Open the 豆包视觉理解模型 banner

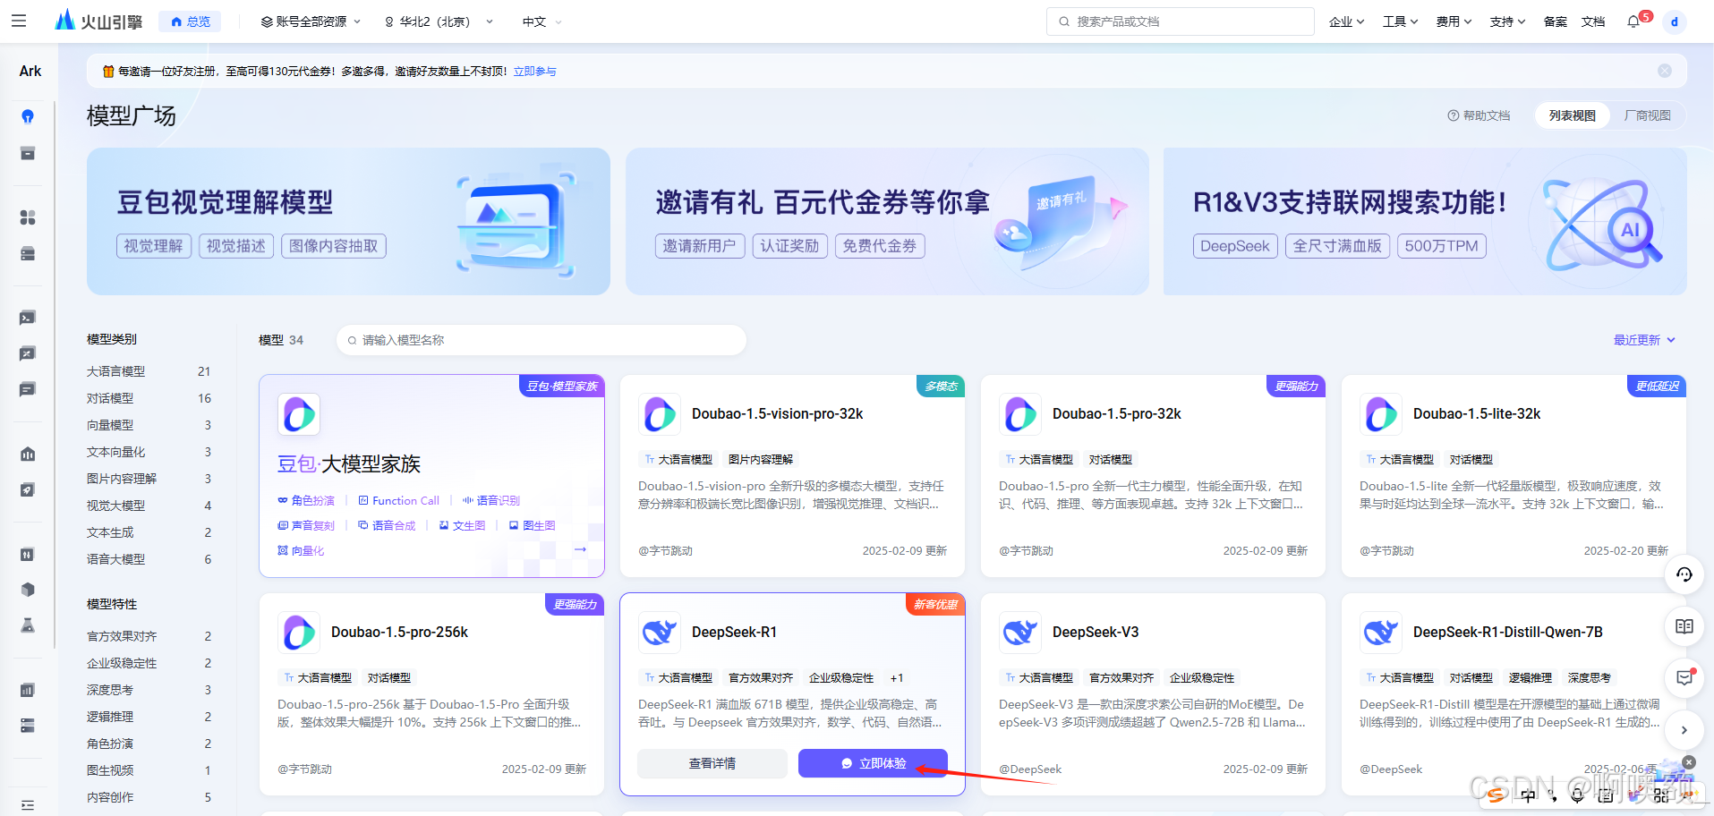point(348,221)
